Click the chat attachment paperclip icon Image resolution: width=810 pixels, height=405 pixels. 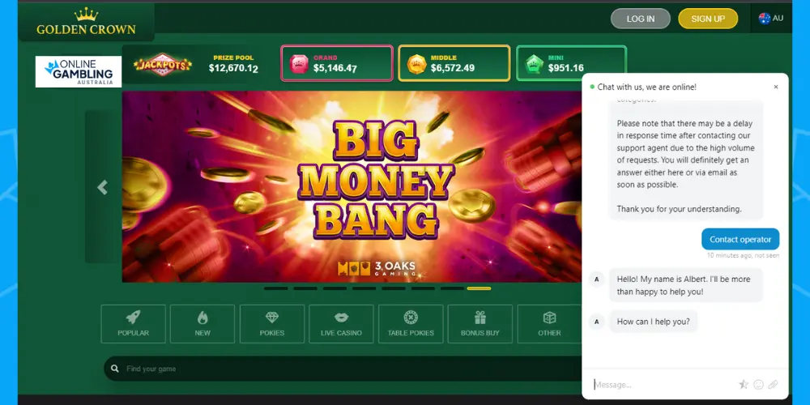(773, 384)
